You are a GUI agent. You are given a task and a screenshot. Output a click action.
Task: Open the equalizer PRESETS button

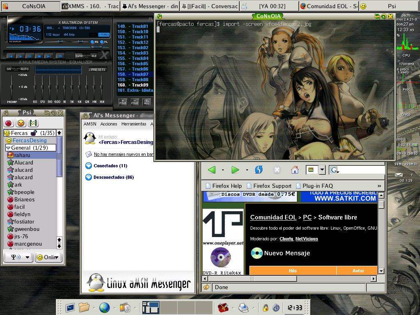98,69
